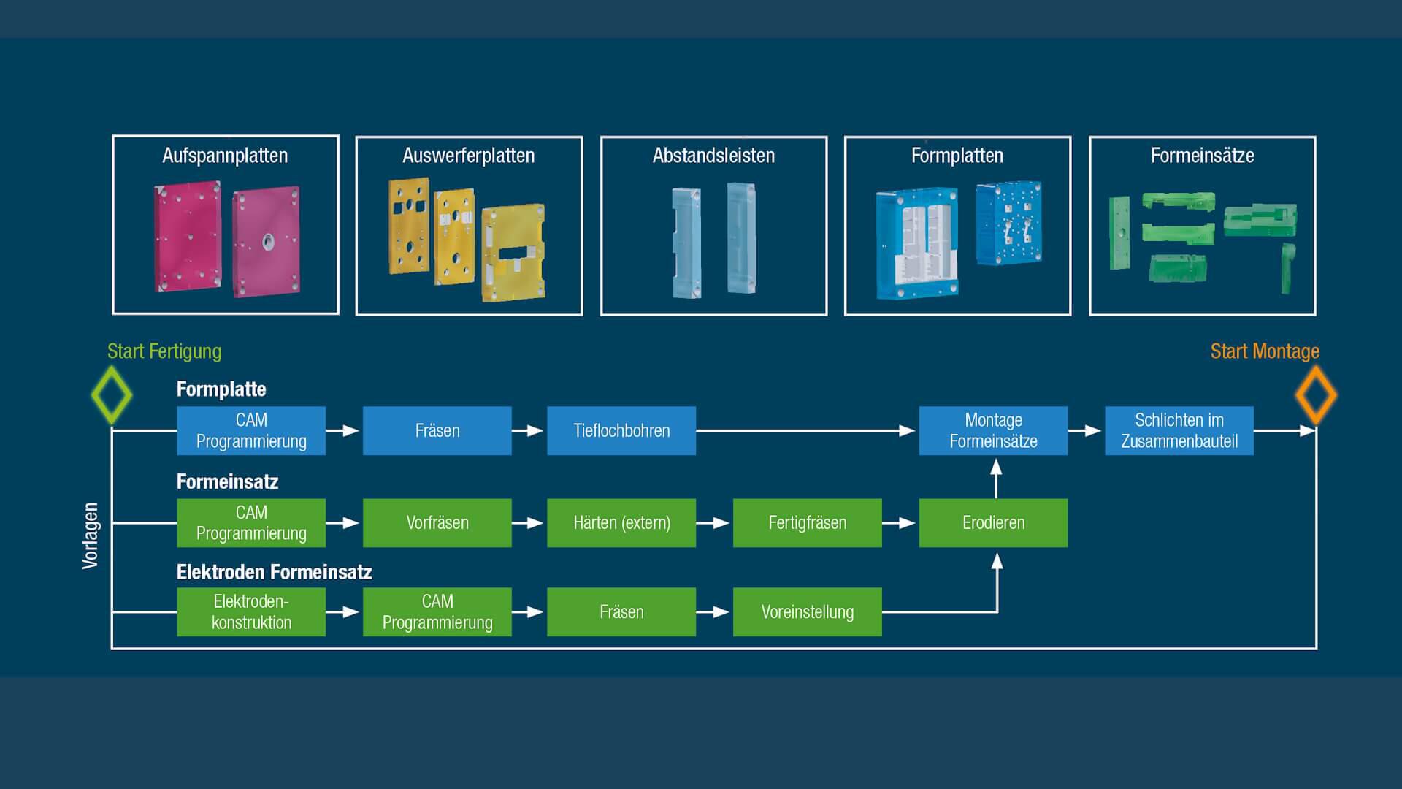Click the blue Fräsen step box
The width and height of the screenshot is (1402, 789).
click(x=437, y=431)
